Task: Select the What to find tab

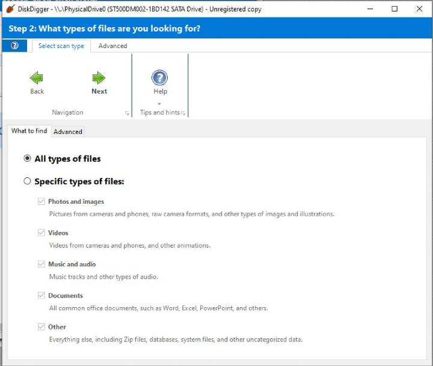Action: coord(29,131)
